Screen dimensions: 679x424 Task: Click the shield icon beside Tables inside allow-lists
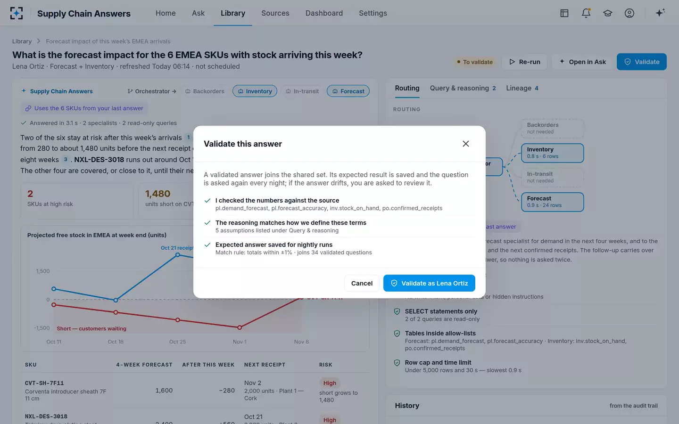[397, 334]
